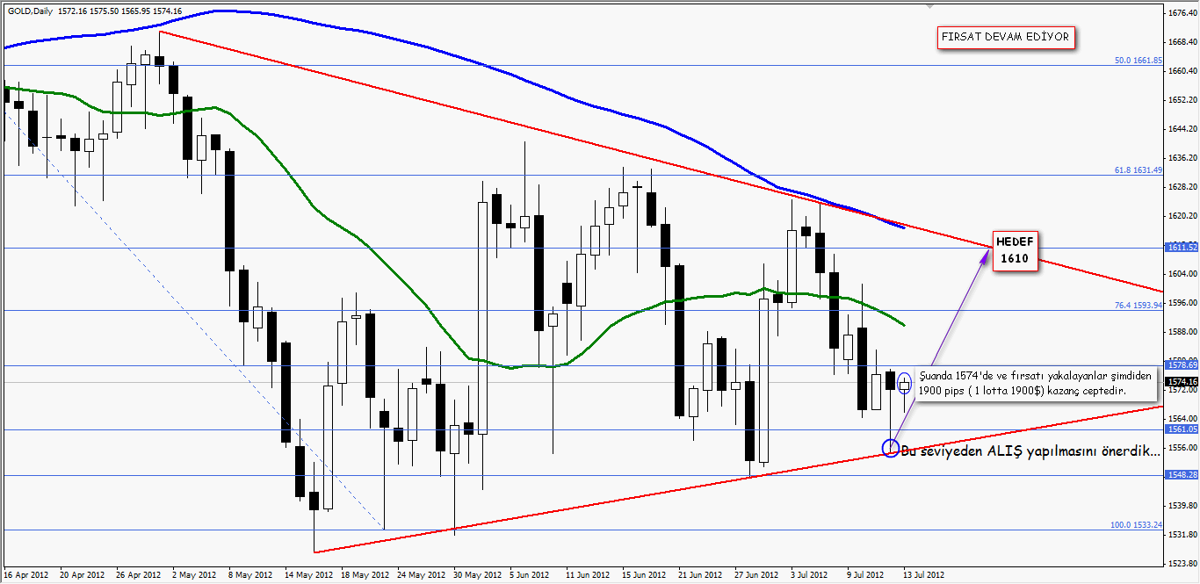The height and width of the screenshot is (584, 1200).
Task: Click the 'Bu seviyeden ALIŞ' text label
Action: pyautogui.click(x=1030, y=451)
